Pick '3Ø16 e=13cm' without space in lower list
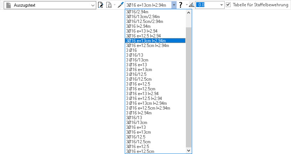This screenshot has width=291, height=154. (155, 132)
